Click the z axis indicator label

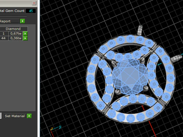pyautogui.click(x=52, y=129)
